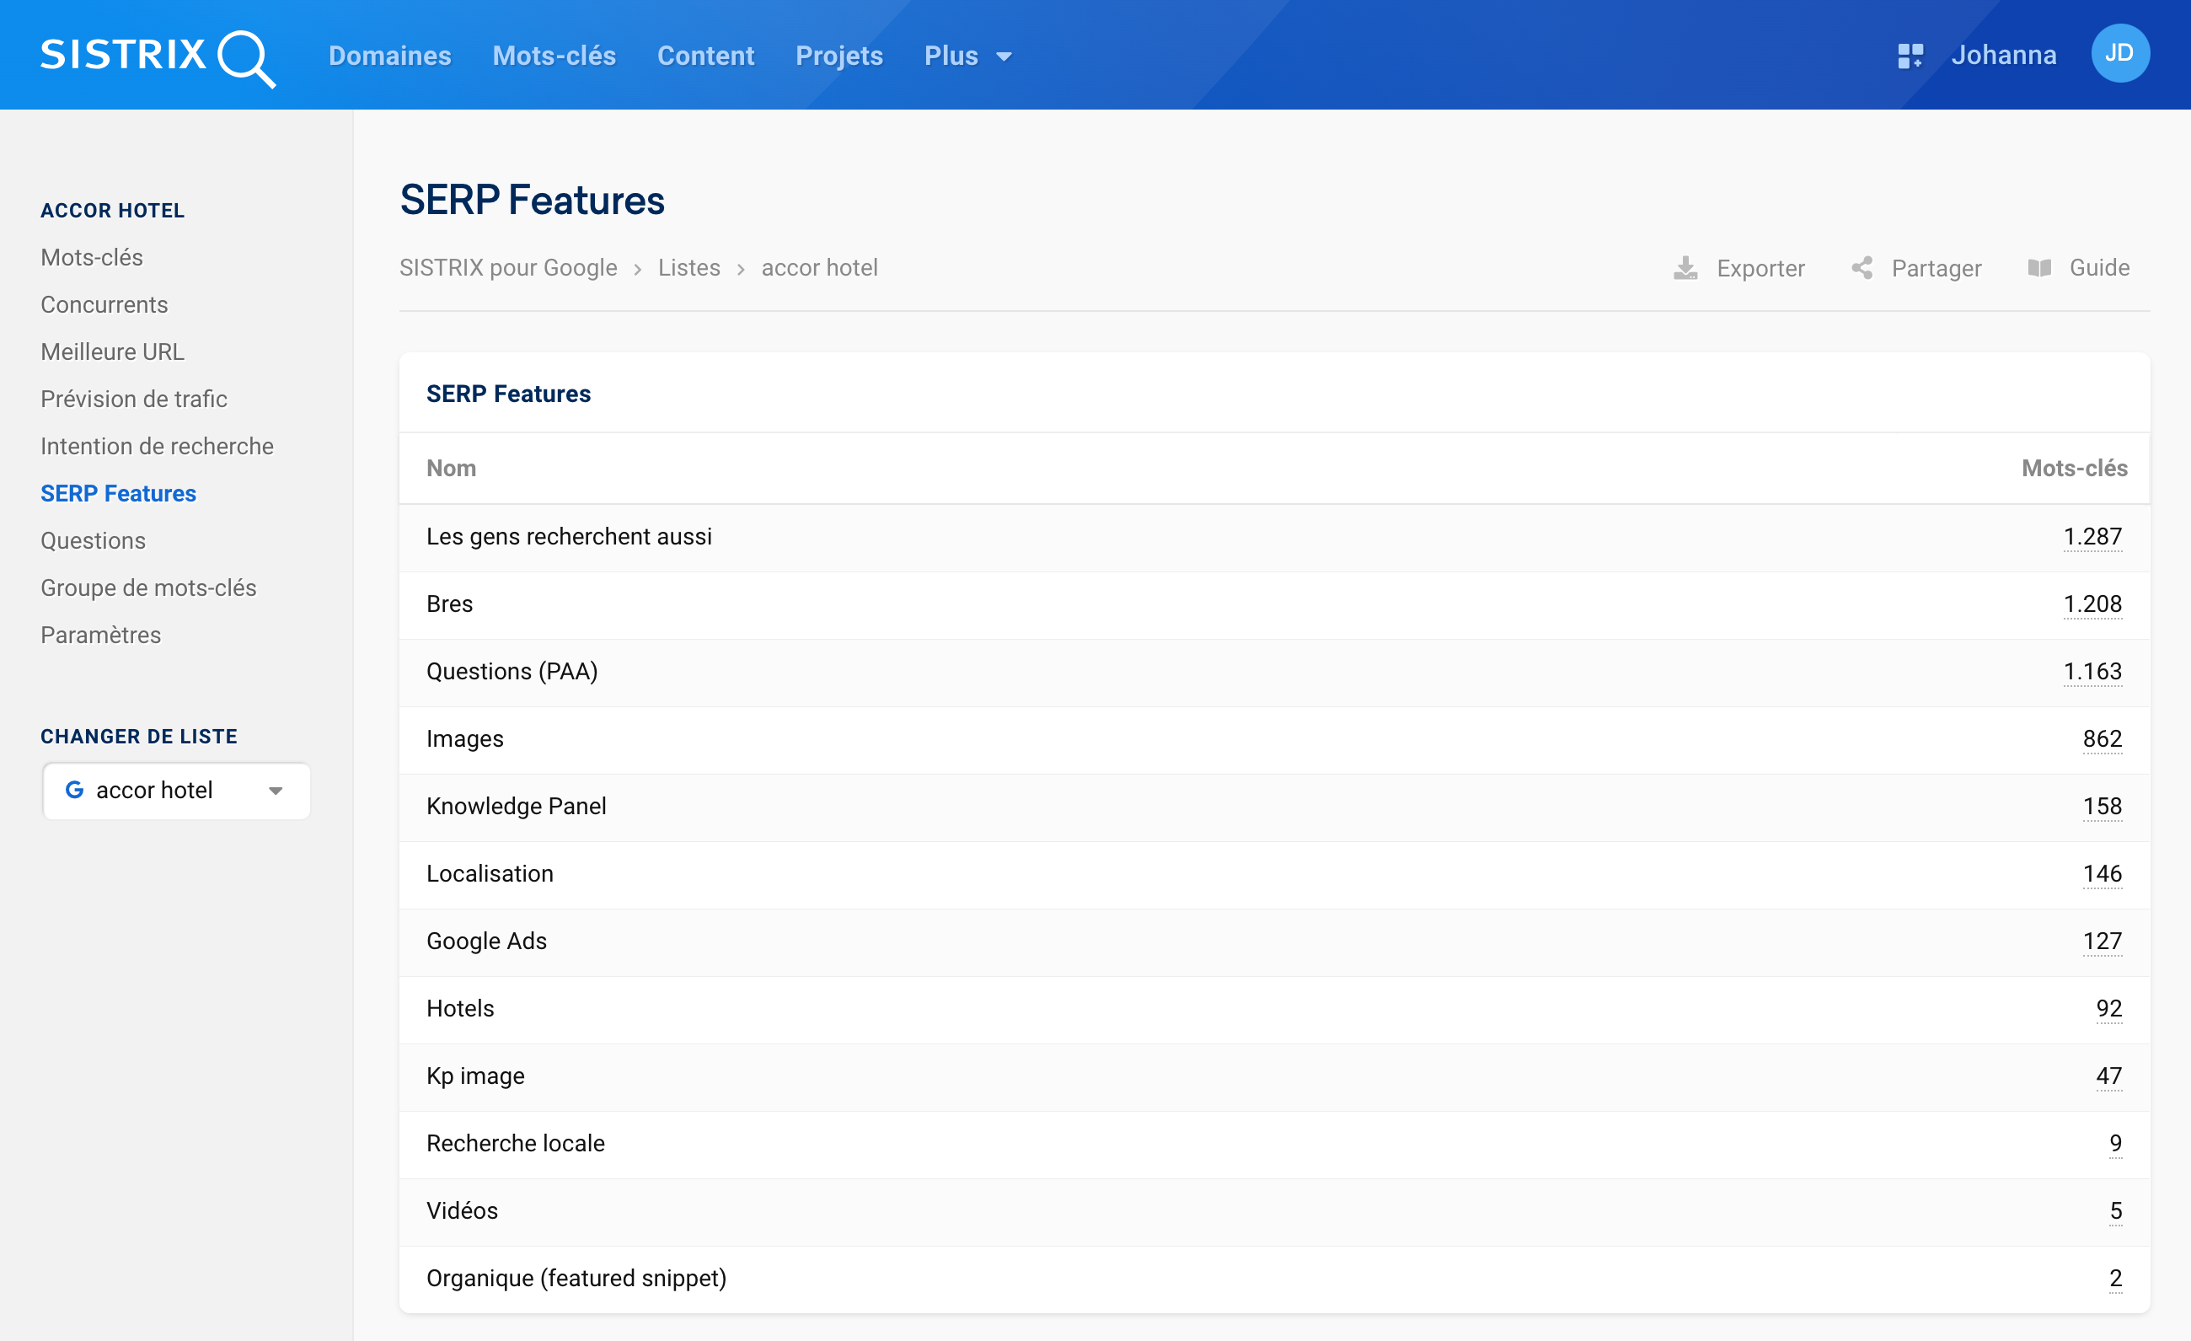Select Mots-clés in the sidebar
The width and height of the screenshot is (2191, 1341).
click(92, 258)
